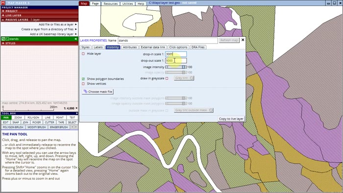The width and height of the screenshot is (343, 193).
Task: Select the JOIN tool
Action: (x=25, y=122)
